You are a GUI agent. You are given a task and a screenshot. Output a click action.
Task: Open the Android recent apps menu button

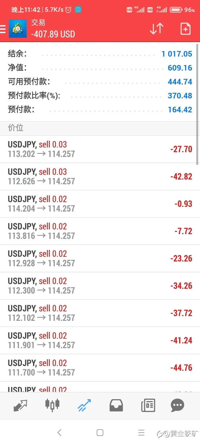pos(141,433)
